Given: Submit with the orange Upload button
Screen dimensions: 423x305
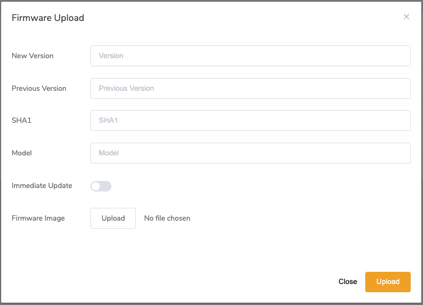Looking at the screenshot, I should [x=387, y=282].
